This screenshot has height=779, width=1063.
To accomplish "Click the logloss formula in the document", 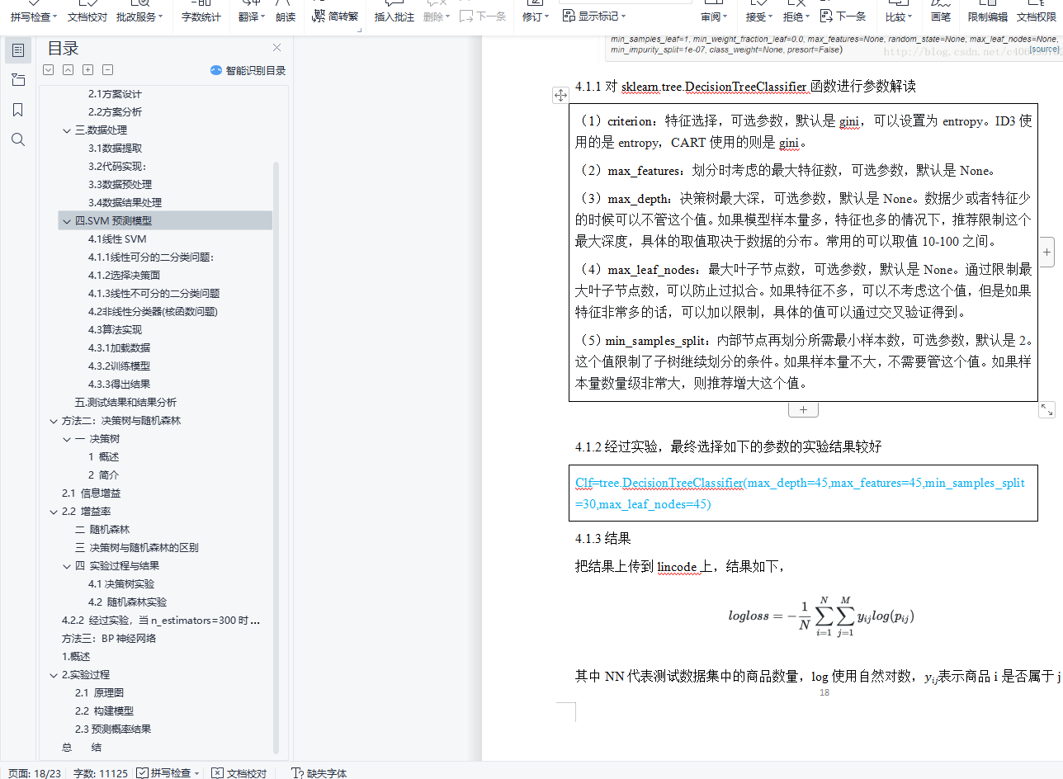I will [x=821, y=616].
